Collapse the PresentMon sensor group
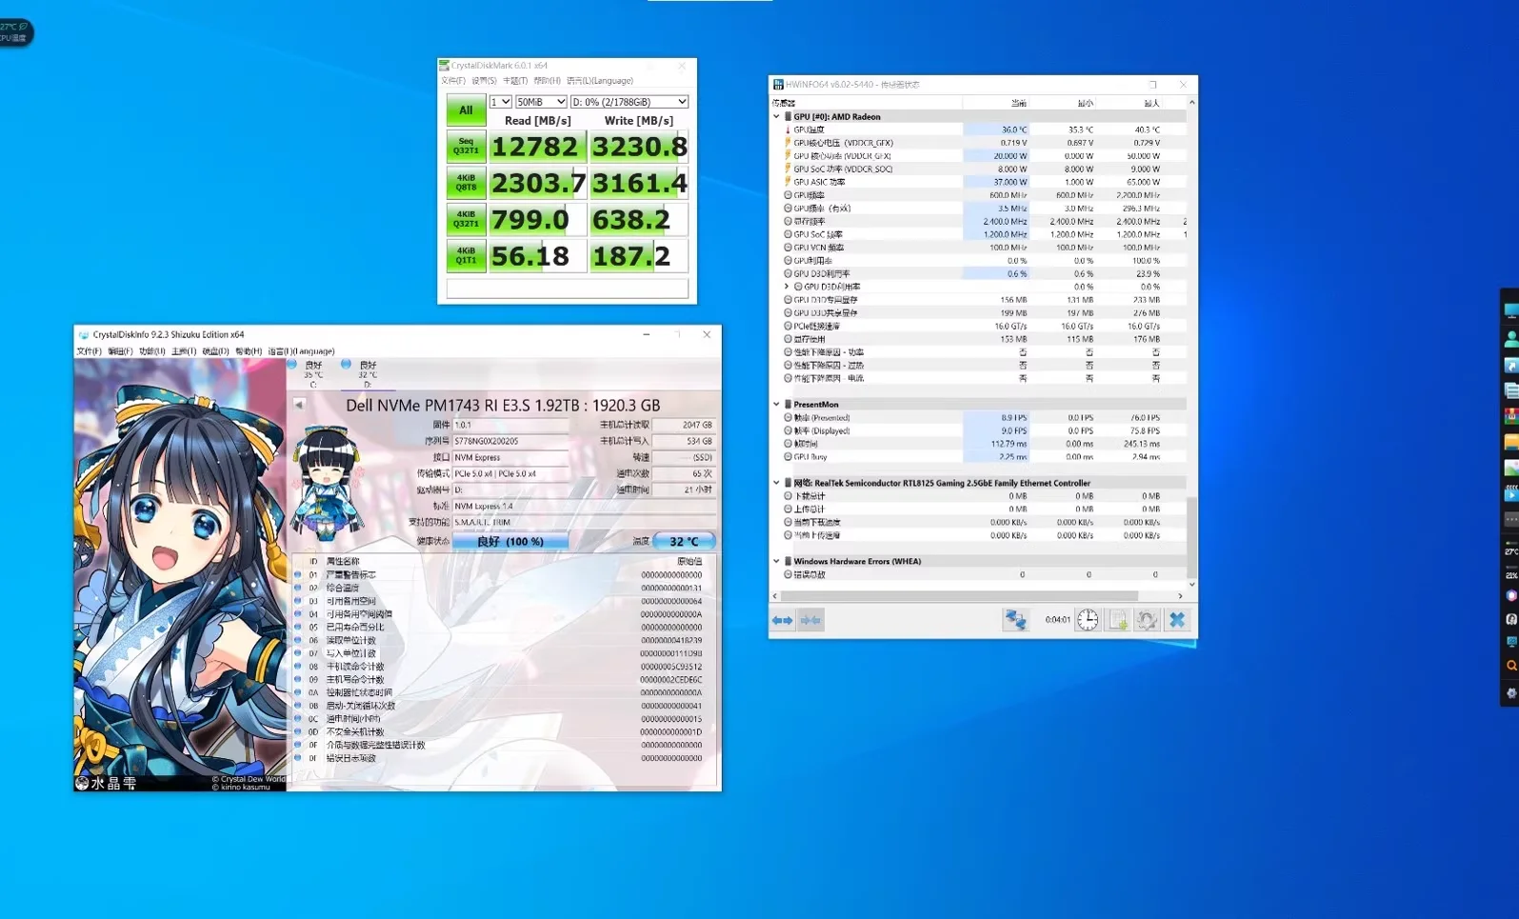Screen dimensions: 1519x919 [777, 405]
